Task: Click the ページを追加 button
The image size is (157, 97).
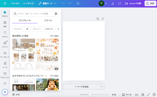Action: coord(81,87)
